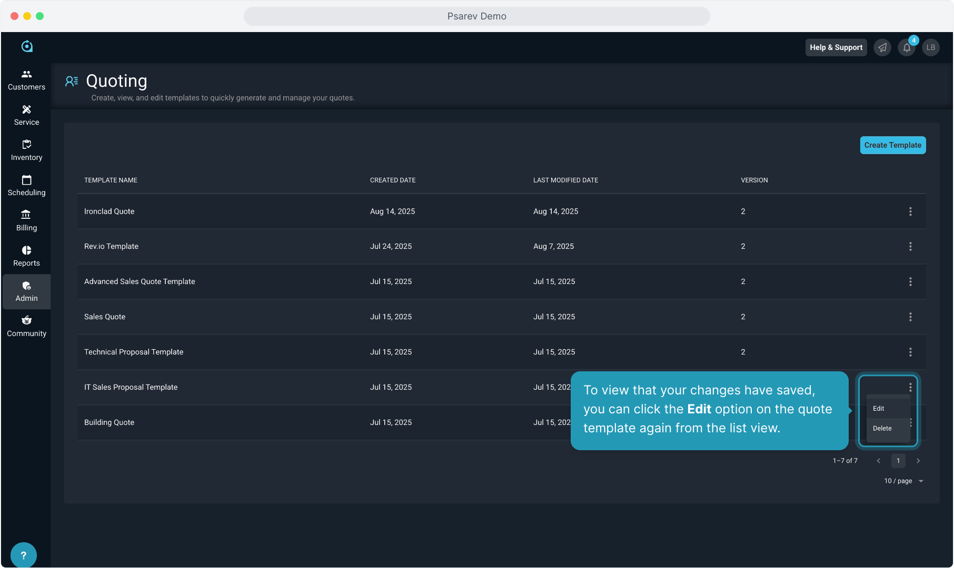Go to next page of templates
This screenshot has width=954, height=568.
(918, 461)
